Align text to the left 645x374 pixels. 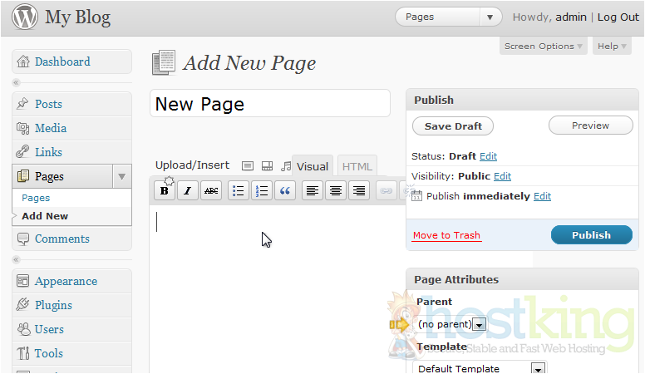(x=313, y=191)
